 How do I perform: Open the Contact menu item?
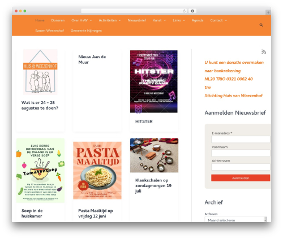click(x=216, y=20)
